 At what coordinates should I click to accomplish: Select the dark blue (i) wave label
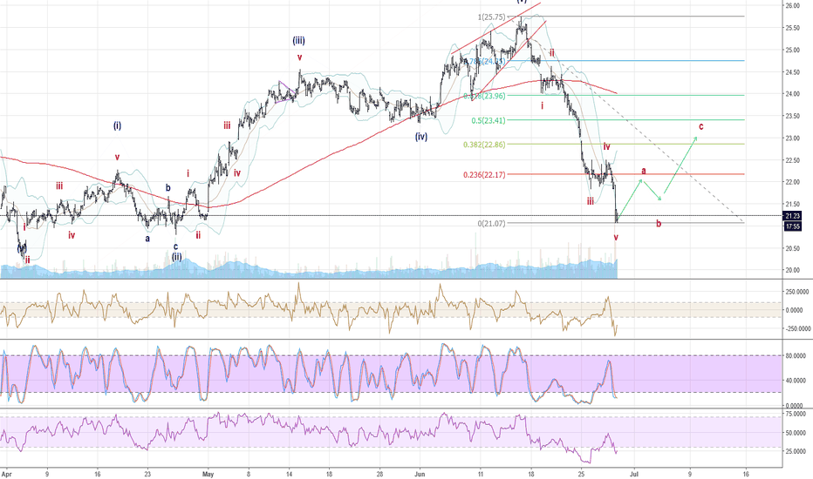[117, 125]
